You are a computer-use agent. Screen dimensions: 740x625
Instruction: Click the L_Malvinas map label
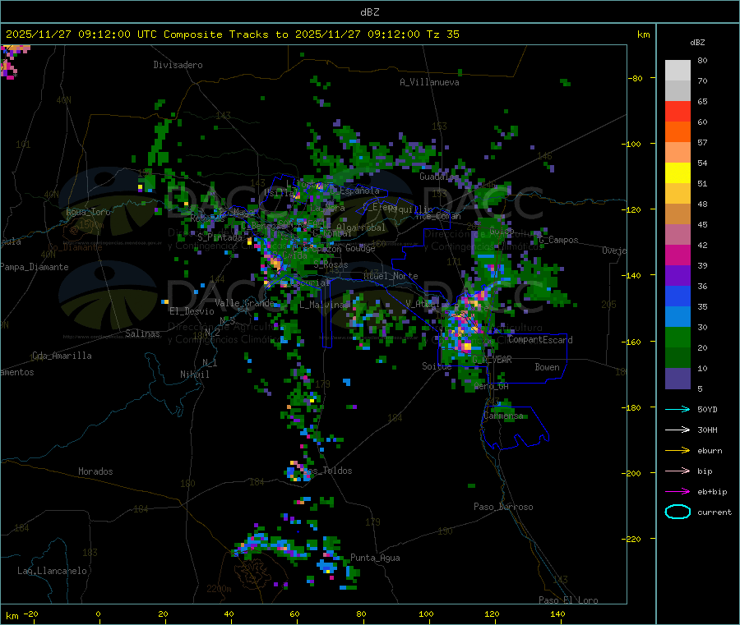324,305
